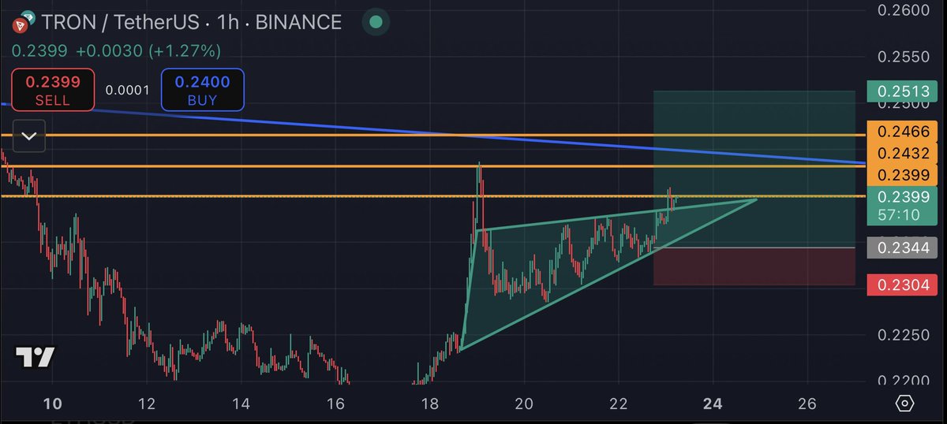Click the red SELL 0.2399 button
The image size is (947, 424).
(x=52, y=90)
